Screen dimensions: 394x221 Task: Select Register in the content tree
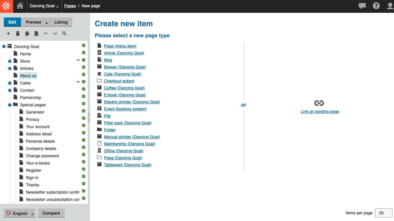[x=33, y=171]
